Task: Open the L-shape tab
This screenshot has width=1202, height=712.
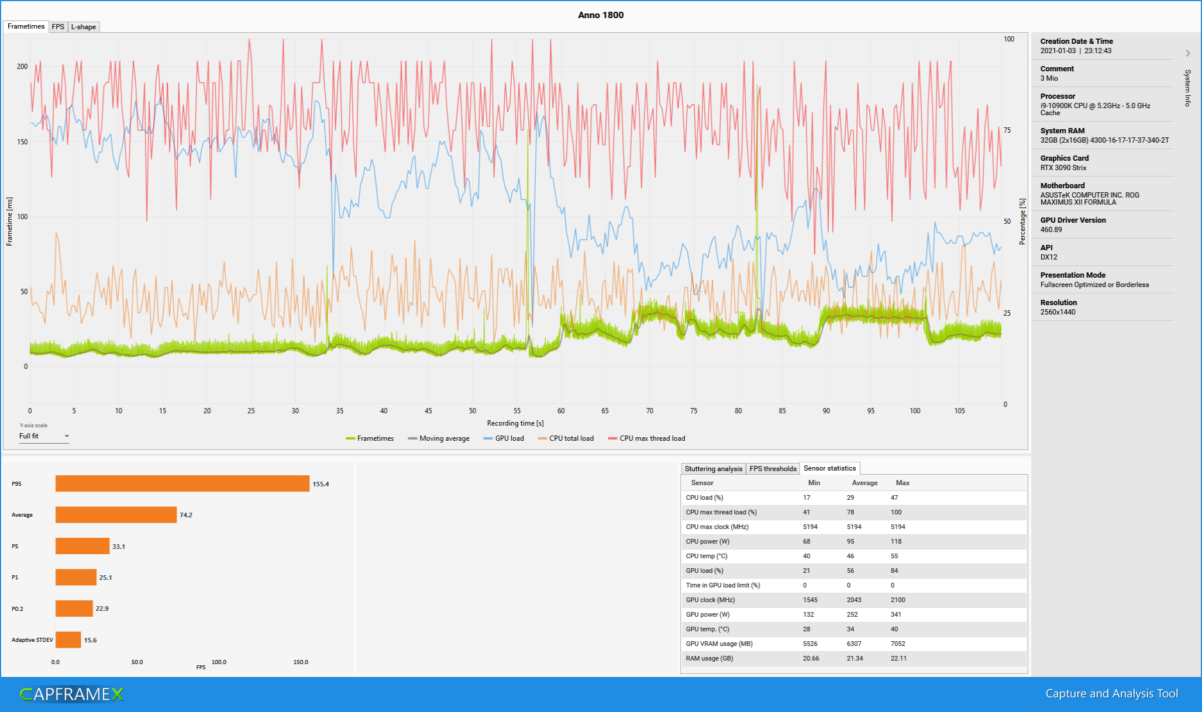Action: pyautogui.click(x=84, y=27)
